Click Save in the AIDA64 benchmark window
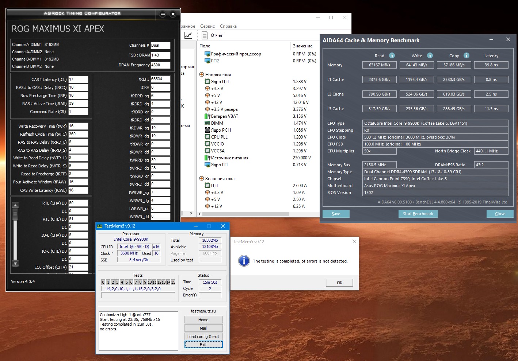 tap(336, 214)
